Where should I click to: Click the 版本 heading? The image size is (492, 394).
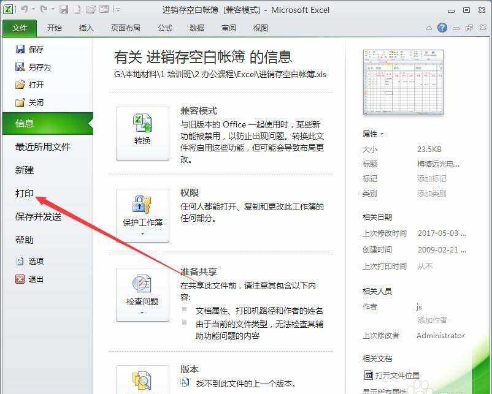click(x=190, y=369)
